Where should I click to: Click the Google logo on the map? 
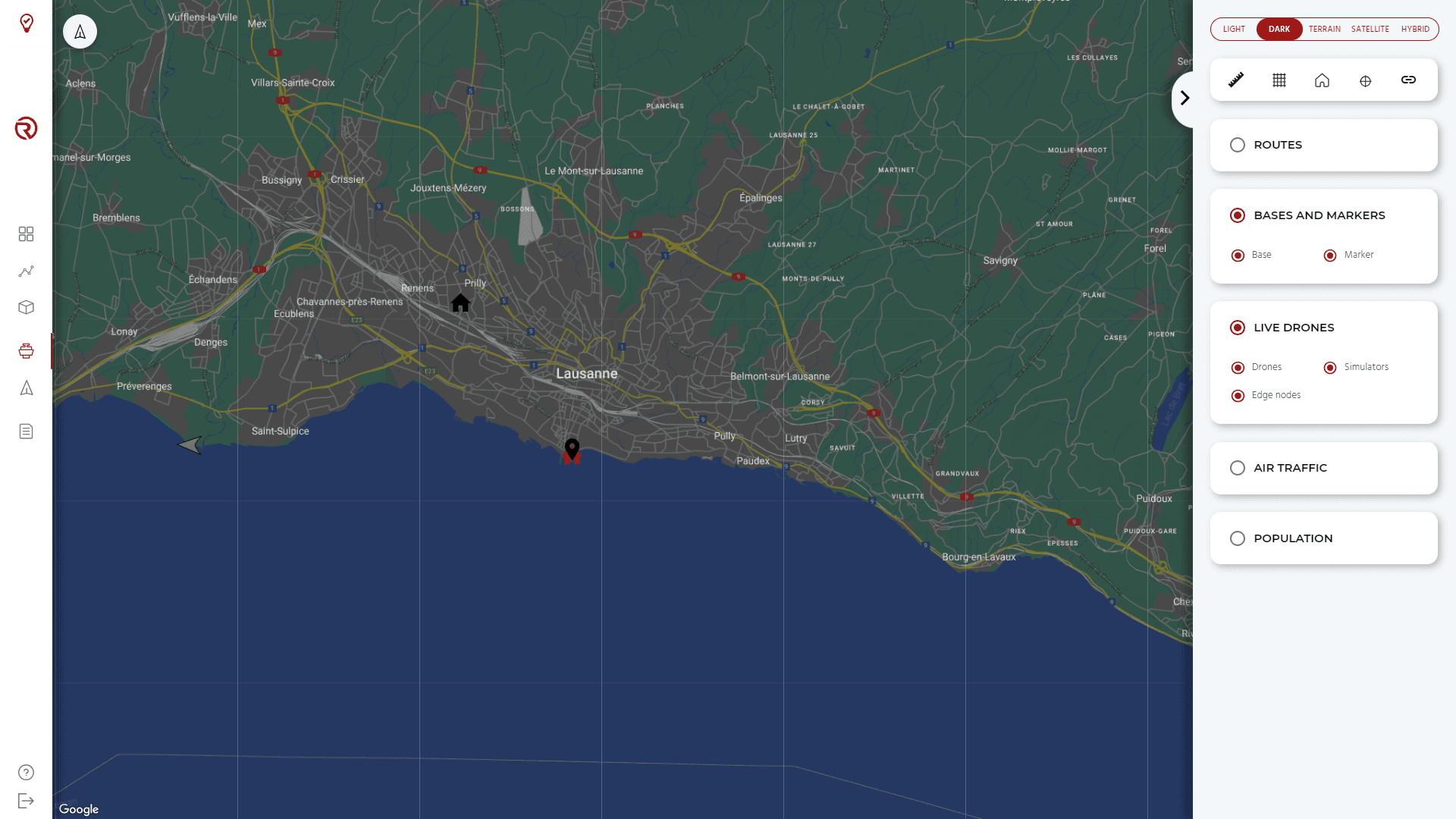coord(79,809)
